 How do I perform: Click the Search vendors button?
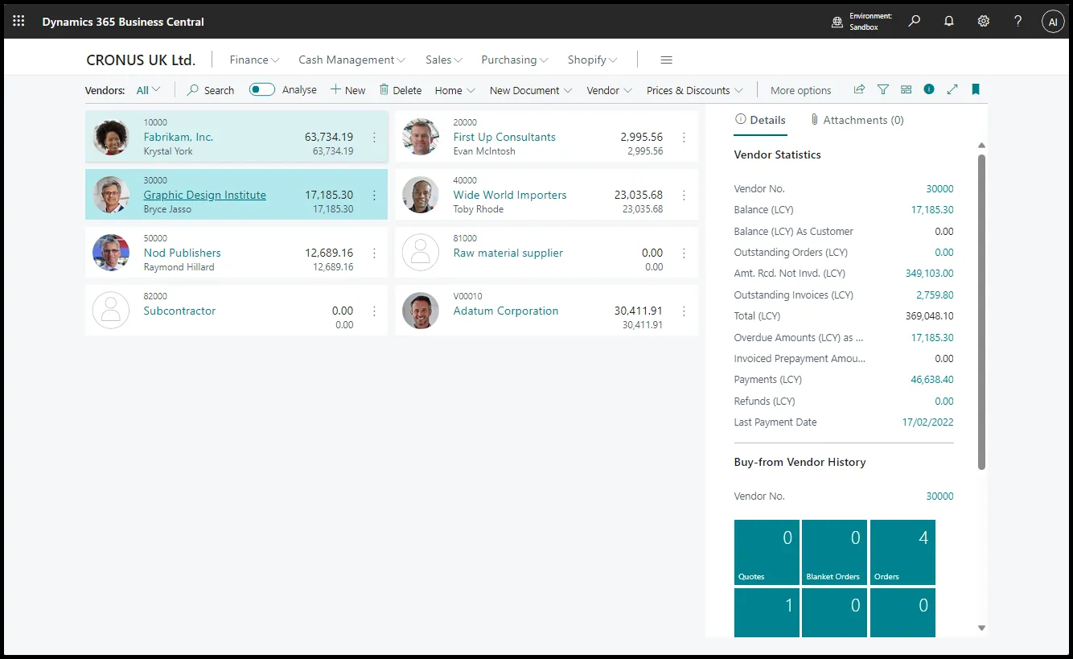211,90
